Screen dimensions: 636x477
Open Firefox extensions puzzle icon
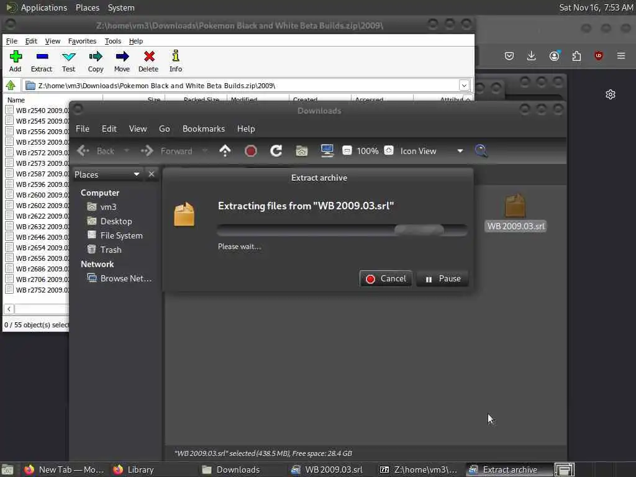click(576, 55)
